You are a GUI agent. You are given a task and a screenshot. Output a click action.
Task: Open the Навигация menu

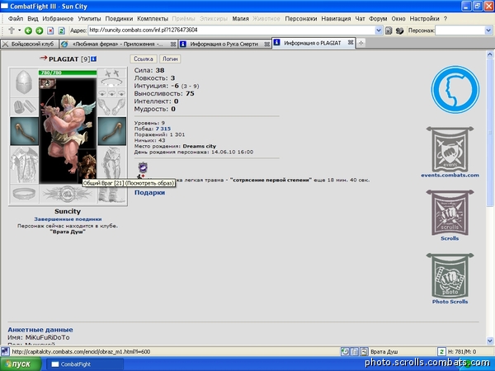(x=336, y=19)
